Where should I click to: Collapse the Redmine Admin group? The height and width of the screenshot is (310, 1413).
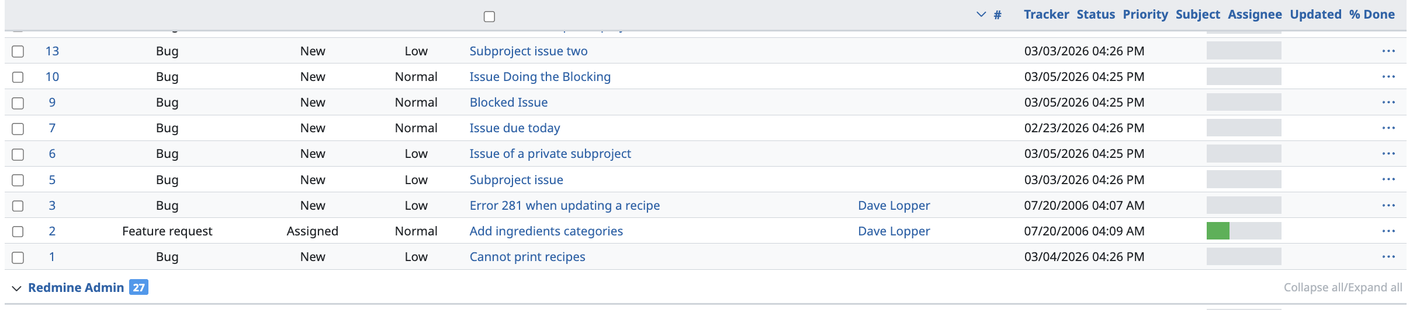point(17,288)
